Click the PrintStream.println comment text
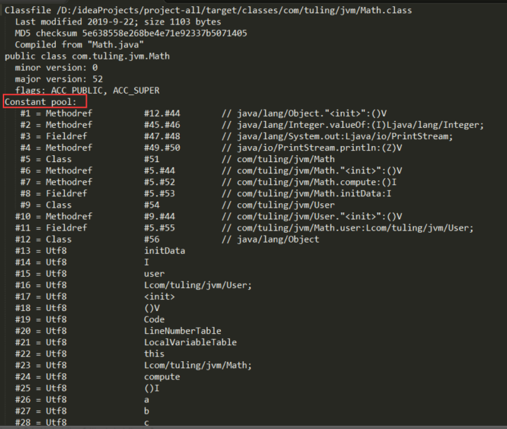507x429 pixels. coord(320,148)
